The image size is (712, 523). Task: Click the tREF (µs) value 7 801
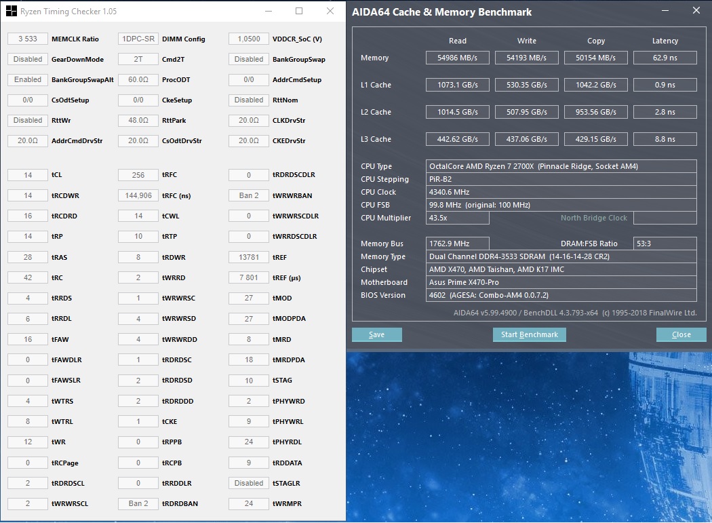(x=249, y=277)
